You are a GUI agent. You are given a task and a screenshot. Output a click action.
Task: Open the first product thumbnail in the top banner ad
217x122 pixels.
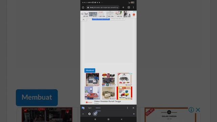click(x=84, y=14)
